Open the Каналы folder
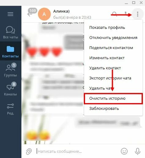Screen dimensions: 145x158 point(11,89)
